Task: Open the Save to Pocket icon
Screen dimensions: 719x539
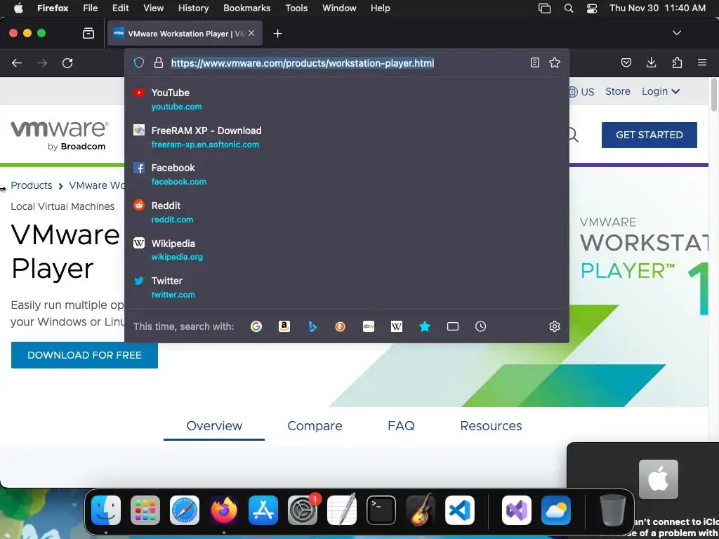Action: (x=626, y=62)
